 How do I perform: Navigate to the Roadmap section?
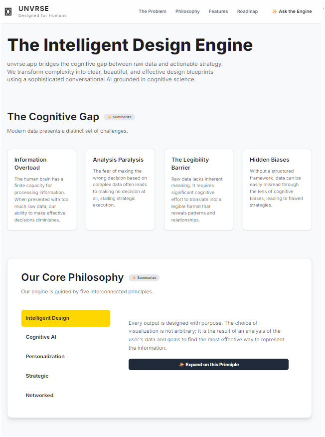click(247, 11)
